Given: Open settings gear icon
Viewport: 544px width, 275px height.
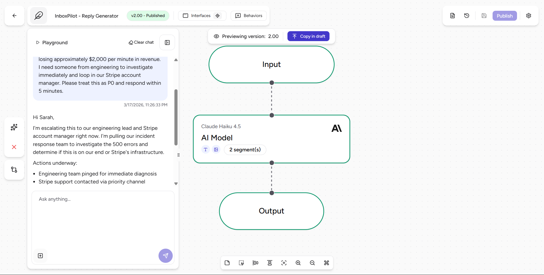Looking at the screenshot, I should 529,16.
